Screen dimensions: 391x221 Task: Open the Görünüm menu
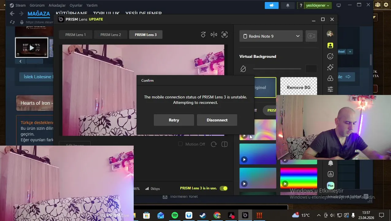[37, 6]
